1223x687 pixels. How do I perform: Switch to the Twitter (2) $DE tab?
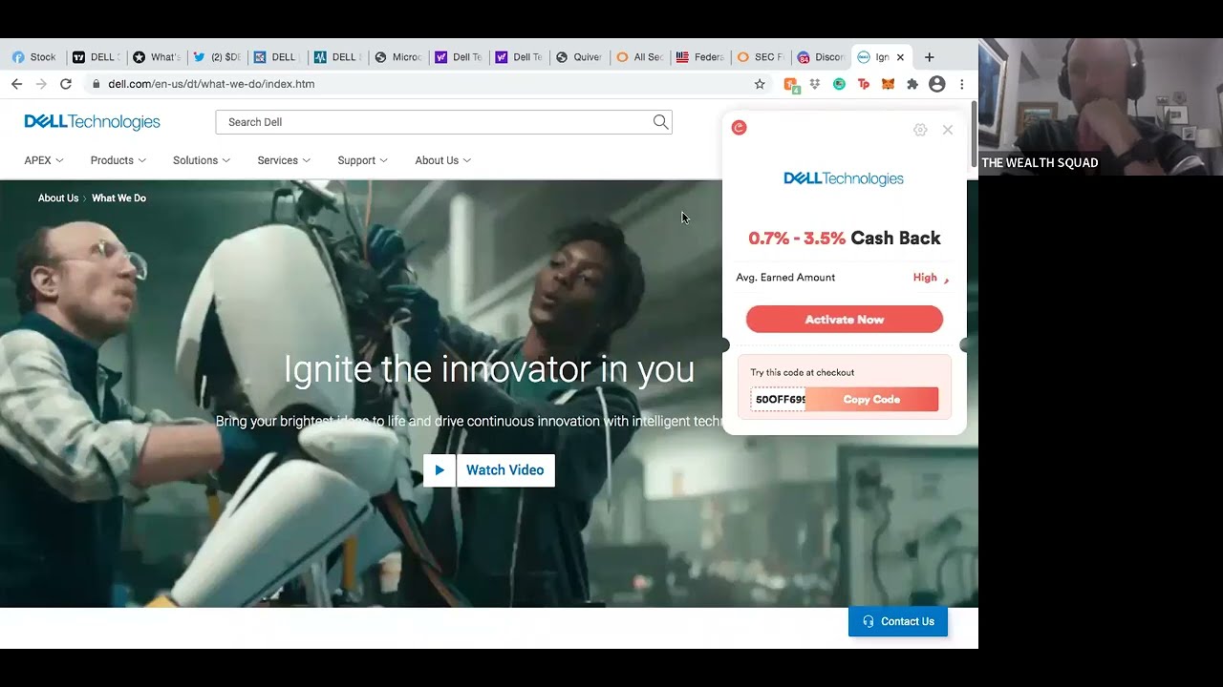pos(216,57)
